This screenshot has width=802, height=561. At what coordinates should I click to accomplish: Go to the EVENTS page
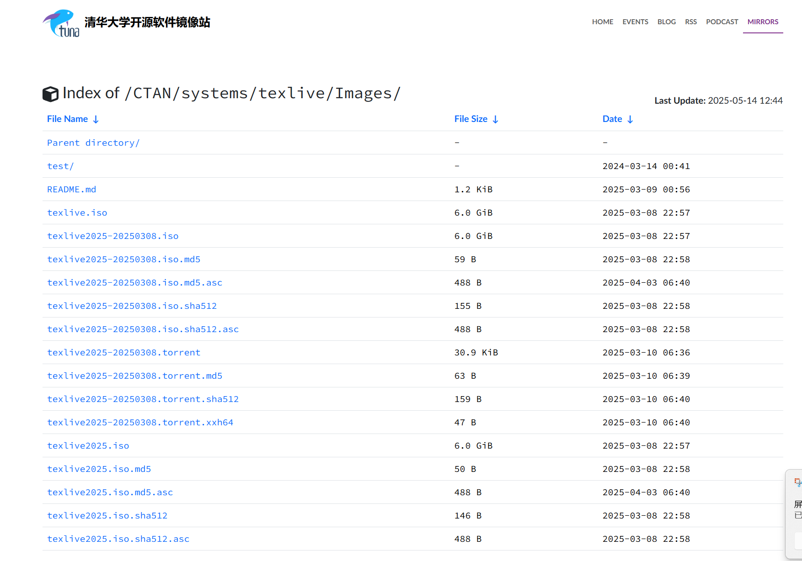(635, 22)
